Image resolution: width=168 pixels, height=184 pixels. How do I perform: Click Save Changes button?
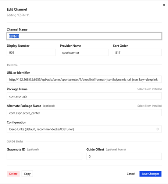150,174
